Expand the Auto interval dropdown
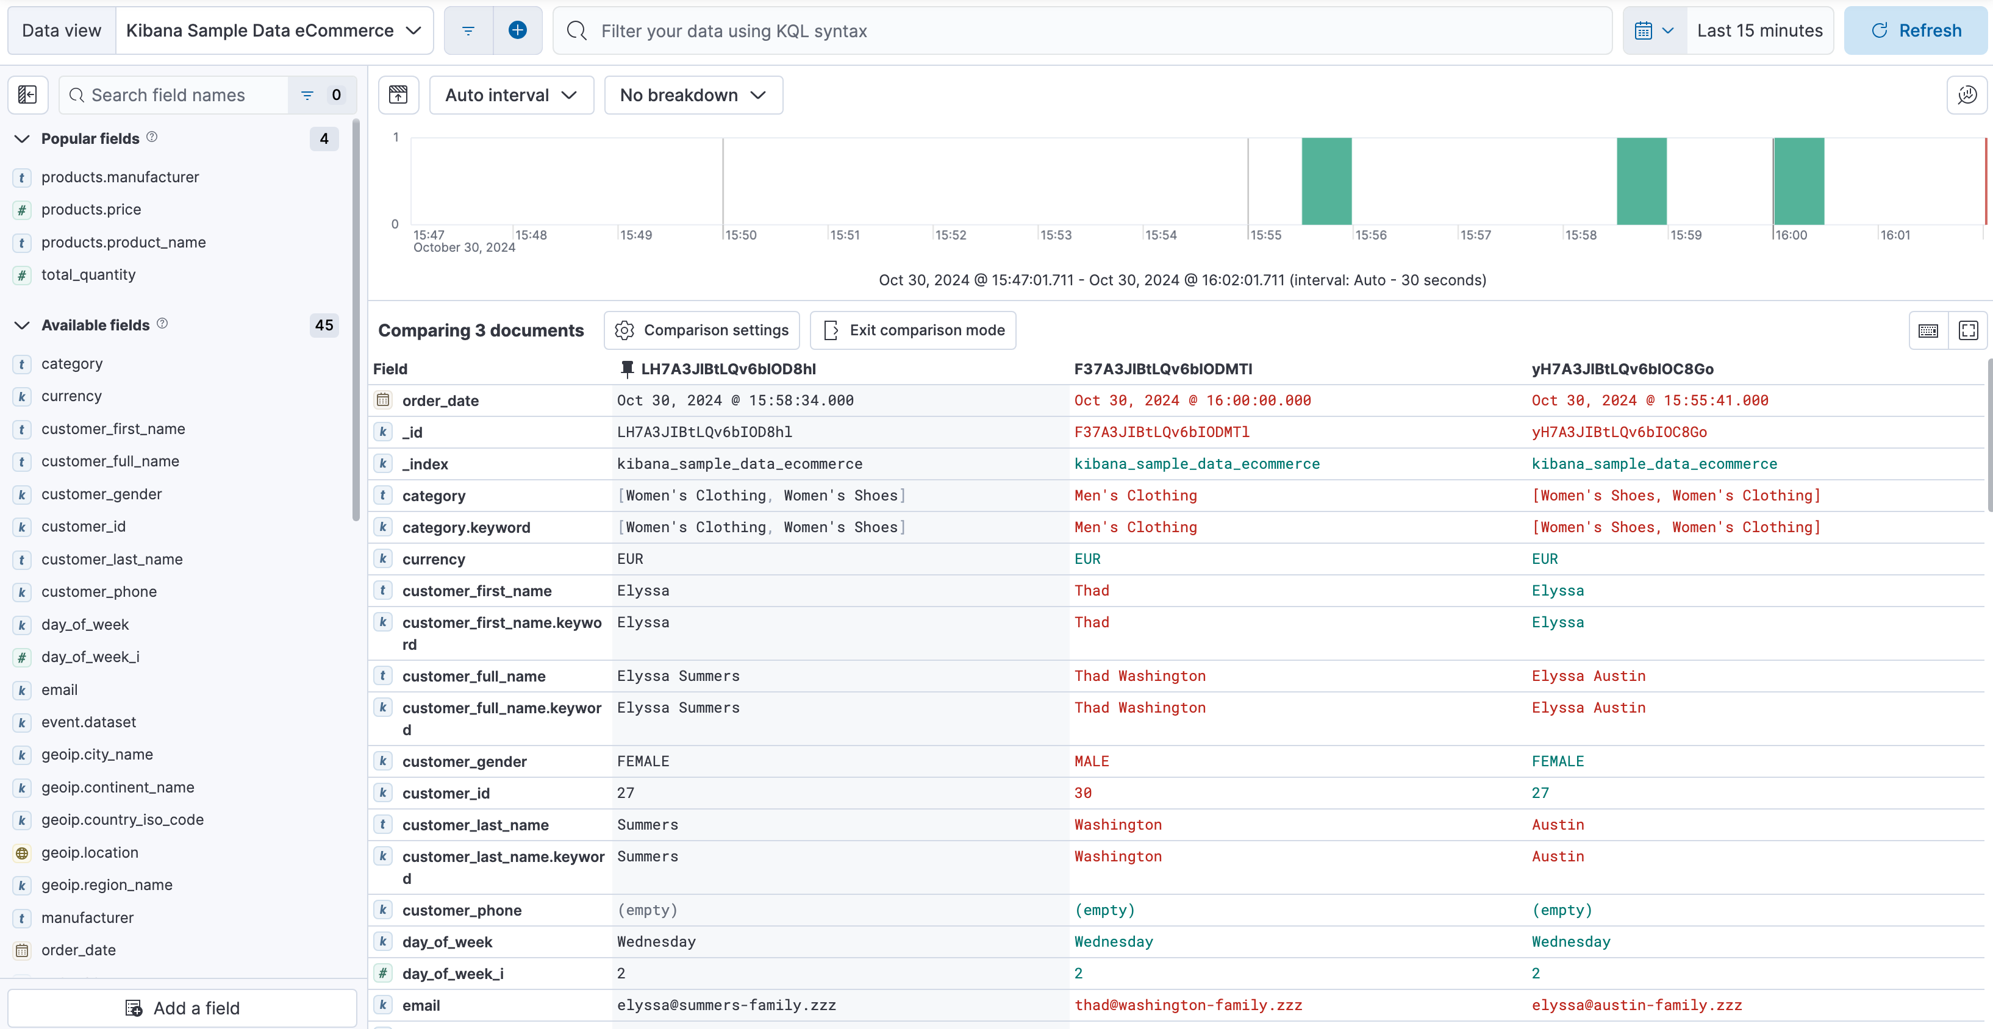The width and height of the screenshot is (1993, 1029). coord(508,94)
